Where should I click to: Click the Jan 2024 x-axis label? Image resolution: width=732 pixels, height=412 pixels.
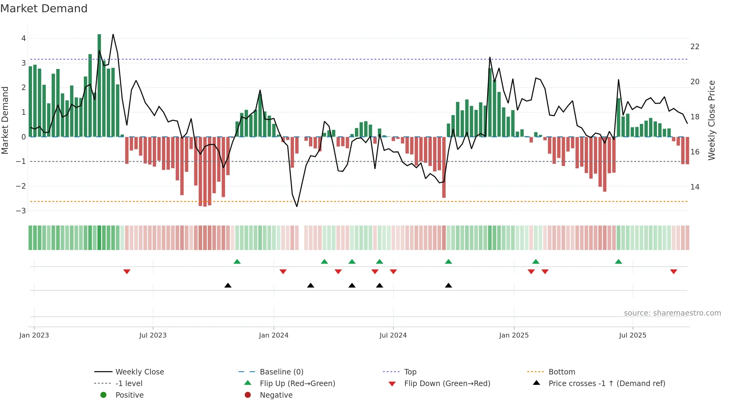pos(274,335)
